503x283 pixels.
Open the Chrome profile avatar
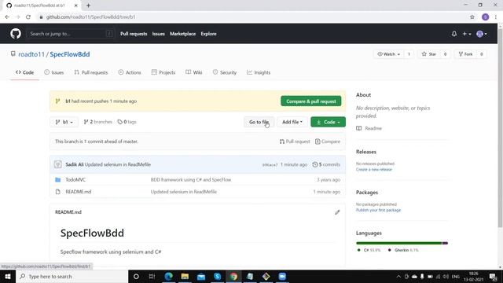(485, 17)
